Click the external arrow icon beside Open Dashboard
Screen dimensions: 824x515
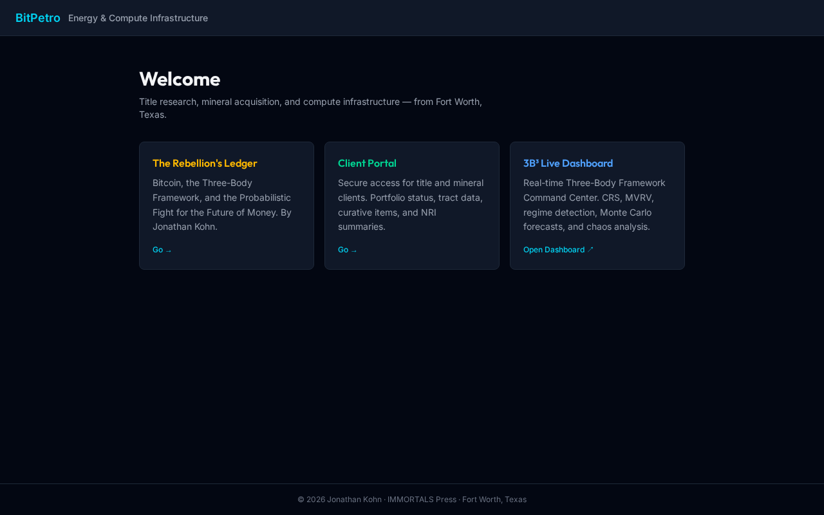pyautogui.click(x=590, y=249)
